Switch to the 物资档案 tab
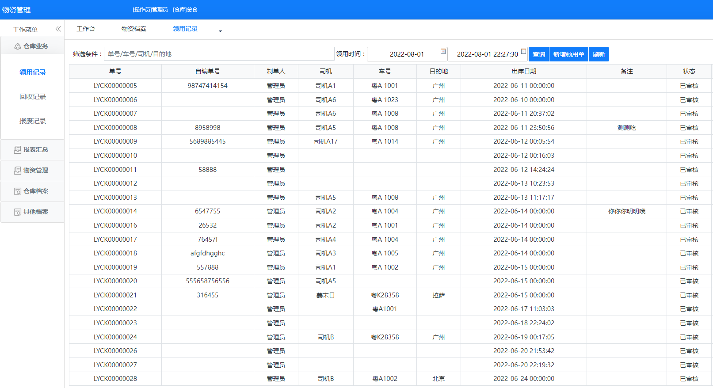Image resolution: width=713 pixels, height=388 pixels. tap(134, 29)
